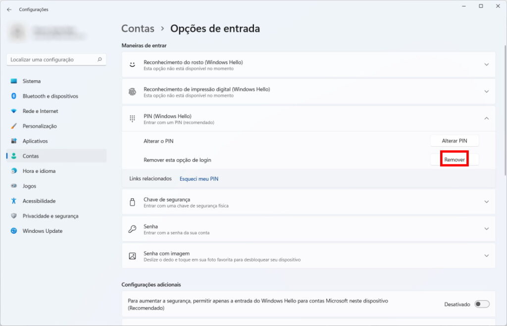The image size is (507, 326).
Task: Click the blurred user profile avatar
Action: [x=17, y=32]
